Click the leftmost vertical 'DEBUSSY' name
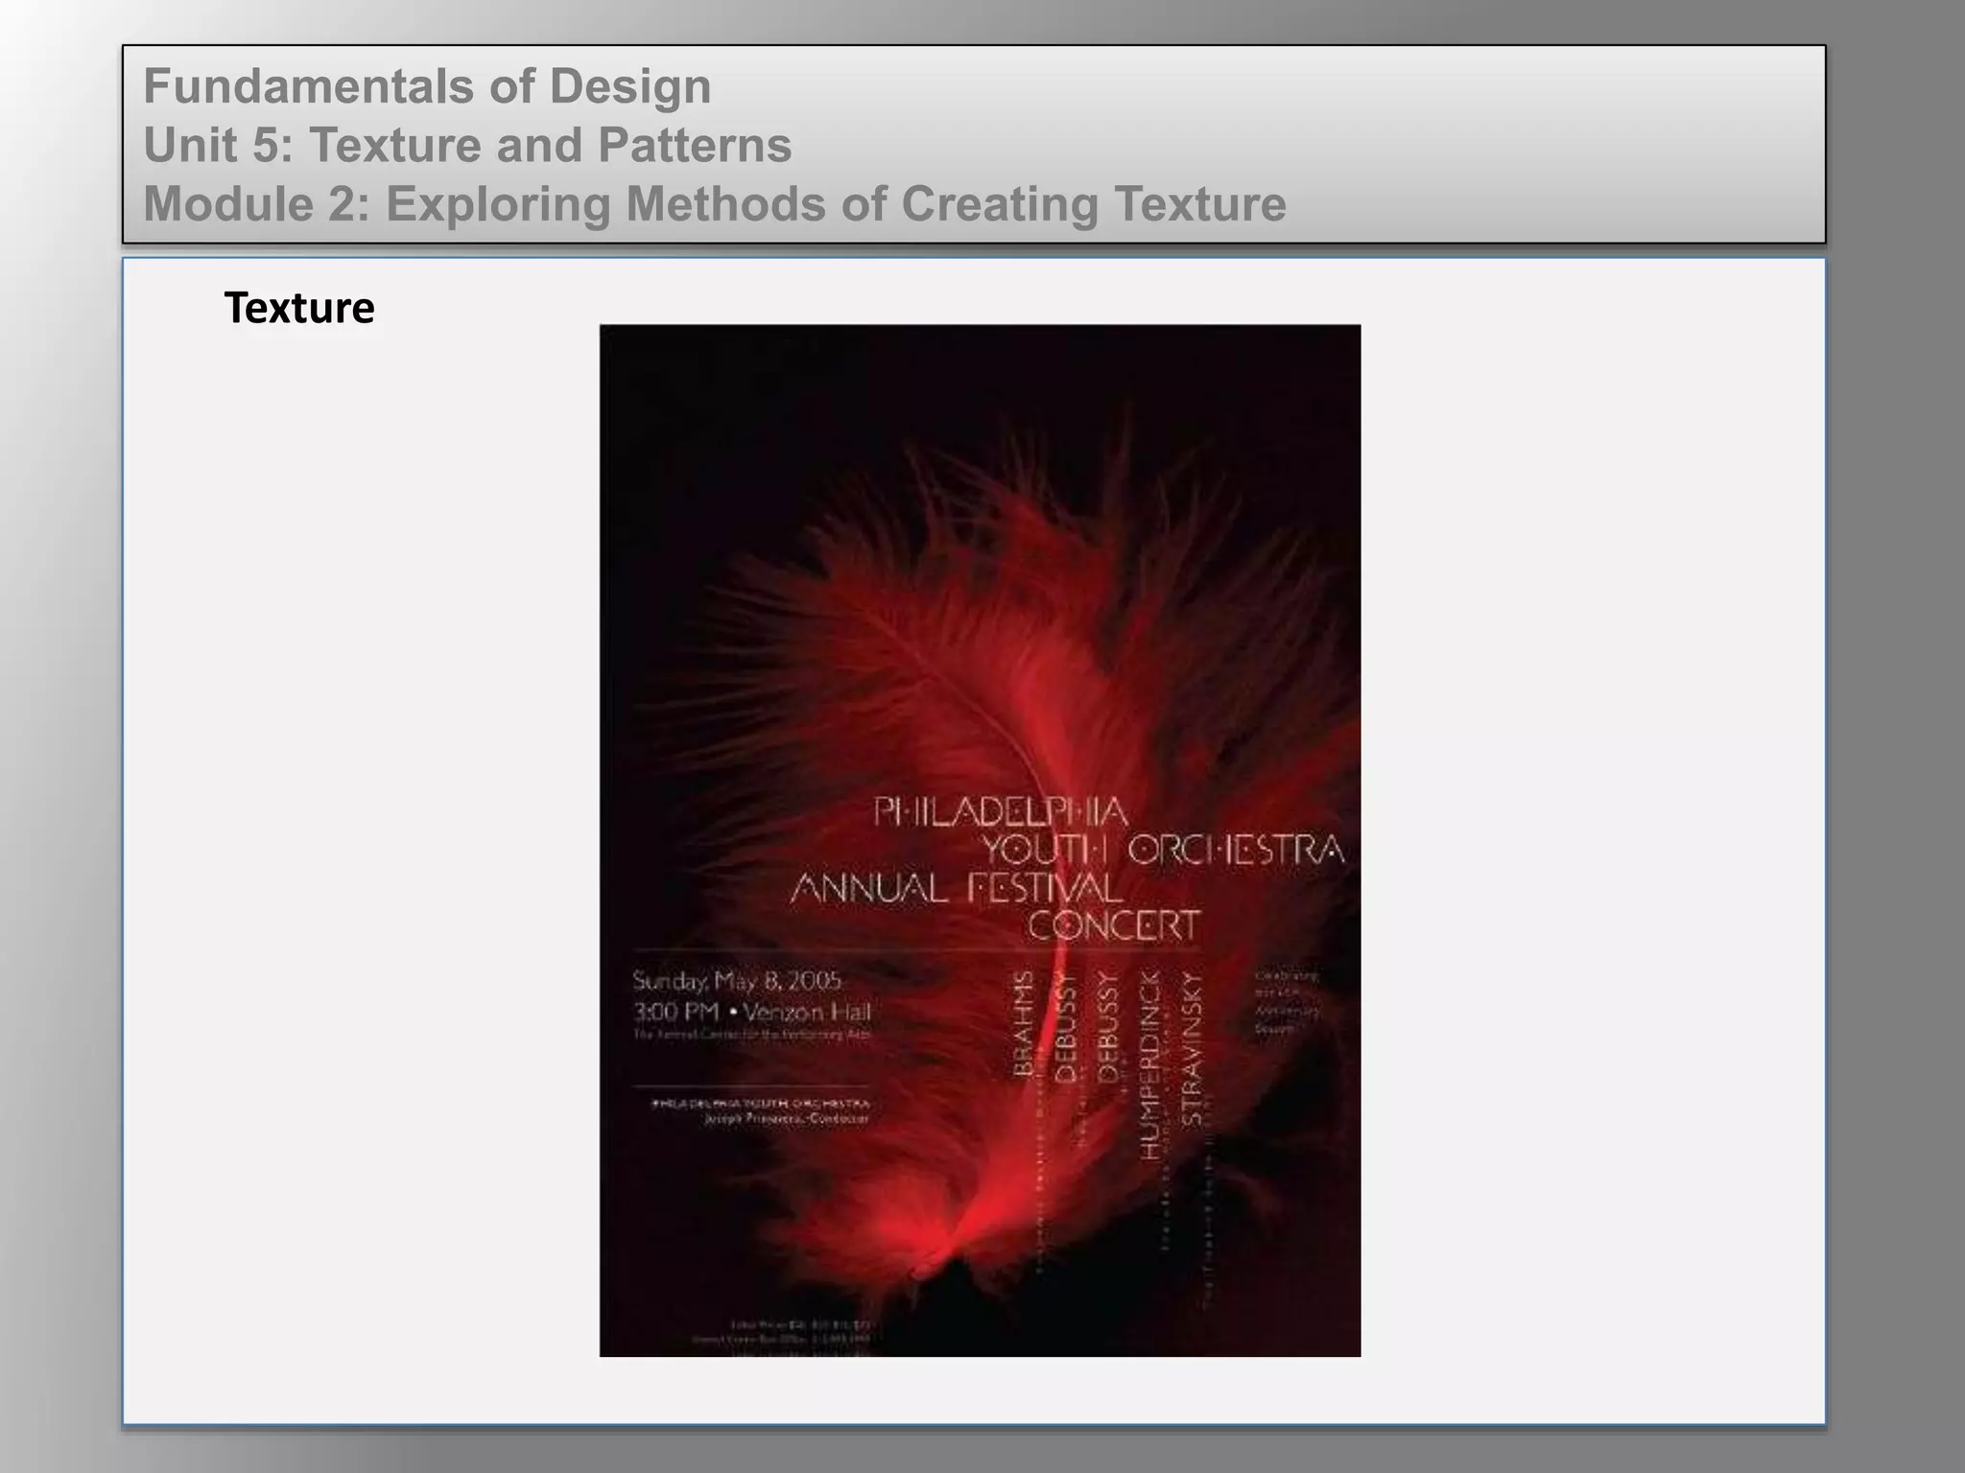The width and height of the screenshot is (1965, 1473). tap(1066, 1027)
